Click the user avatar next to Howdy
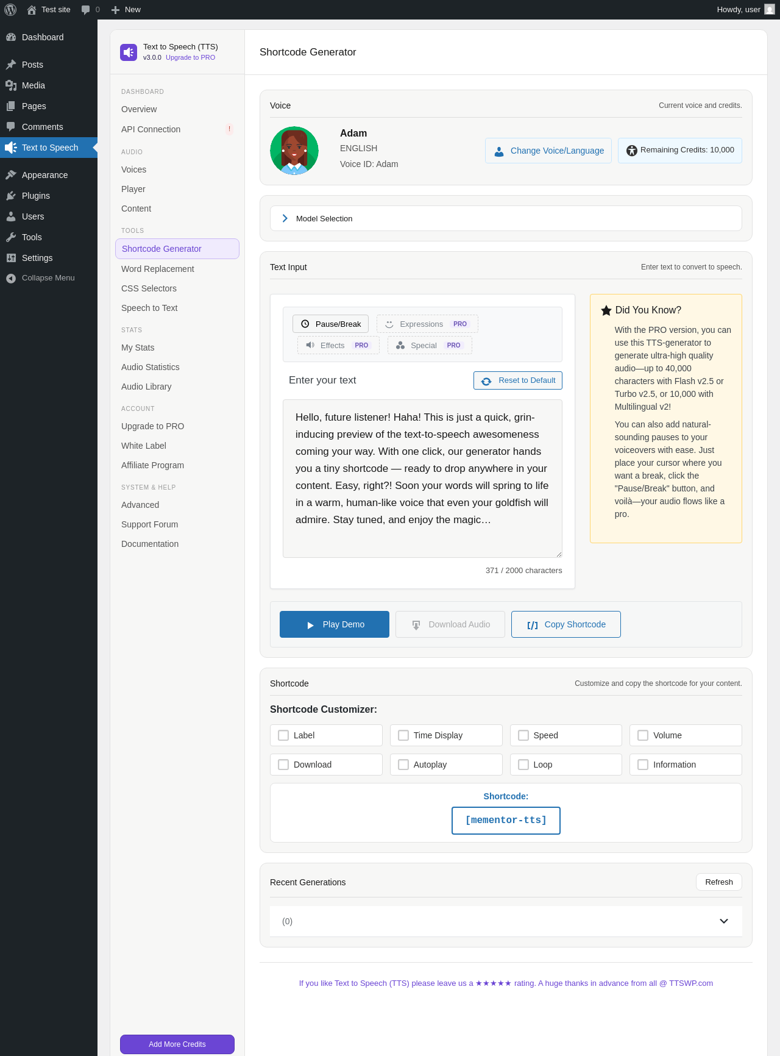Screen dimensions: 780x1056 [770, 10]
